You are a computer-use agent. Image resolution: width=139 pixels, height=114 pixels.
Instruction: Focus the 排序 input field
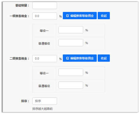coord(44,101)
